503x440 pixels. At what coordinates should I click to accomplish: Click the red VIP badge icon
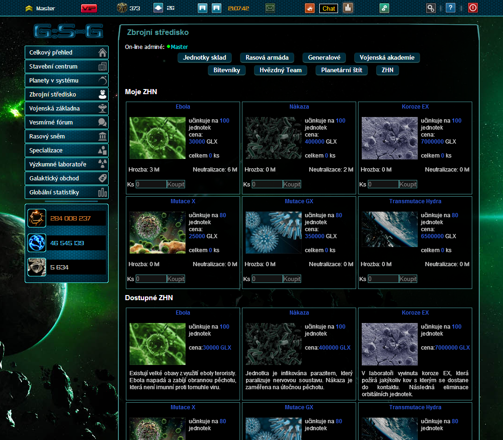coord(89,8)
